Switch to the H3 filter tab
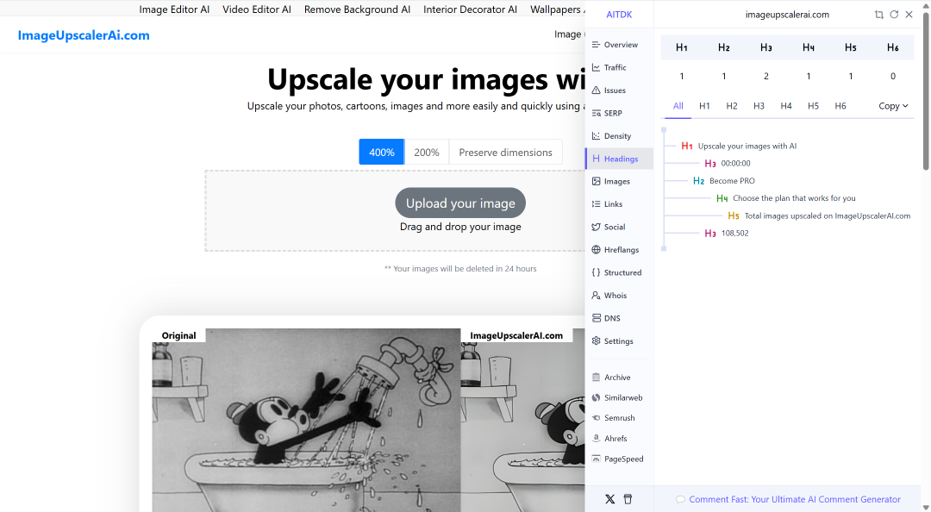The height and width of the screenshot is (512, 931). coord(759,106)
